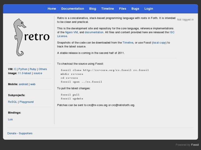The width and height of the screenshot is (201, 150).
Task: Open the Files section
Action: pyautogui.click(x=122, y=9)
